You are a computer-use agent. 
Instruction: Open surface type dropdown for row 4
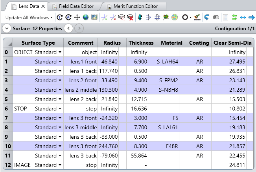coord(60,90)
